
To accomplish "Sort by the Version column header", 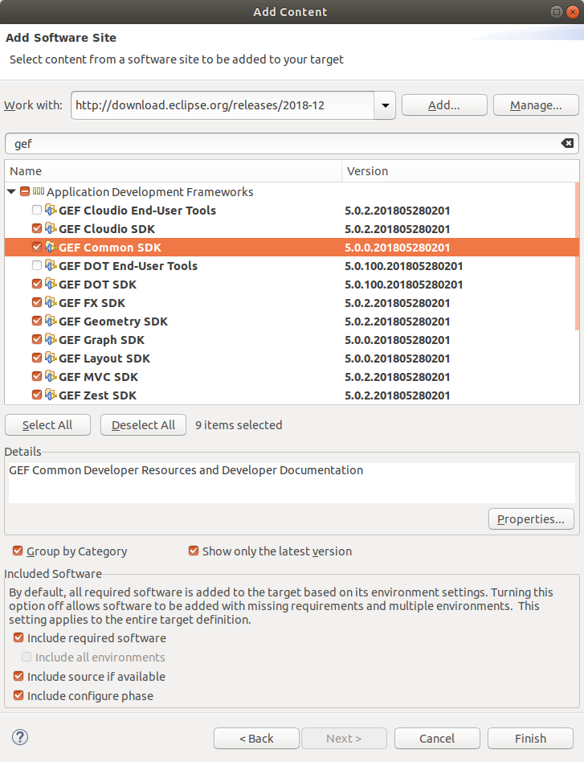I will 460,171.
